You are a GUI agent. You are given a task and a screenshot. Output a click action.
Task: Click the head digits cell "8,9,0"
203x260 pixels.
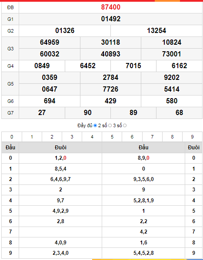143,158
